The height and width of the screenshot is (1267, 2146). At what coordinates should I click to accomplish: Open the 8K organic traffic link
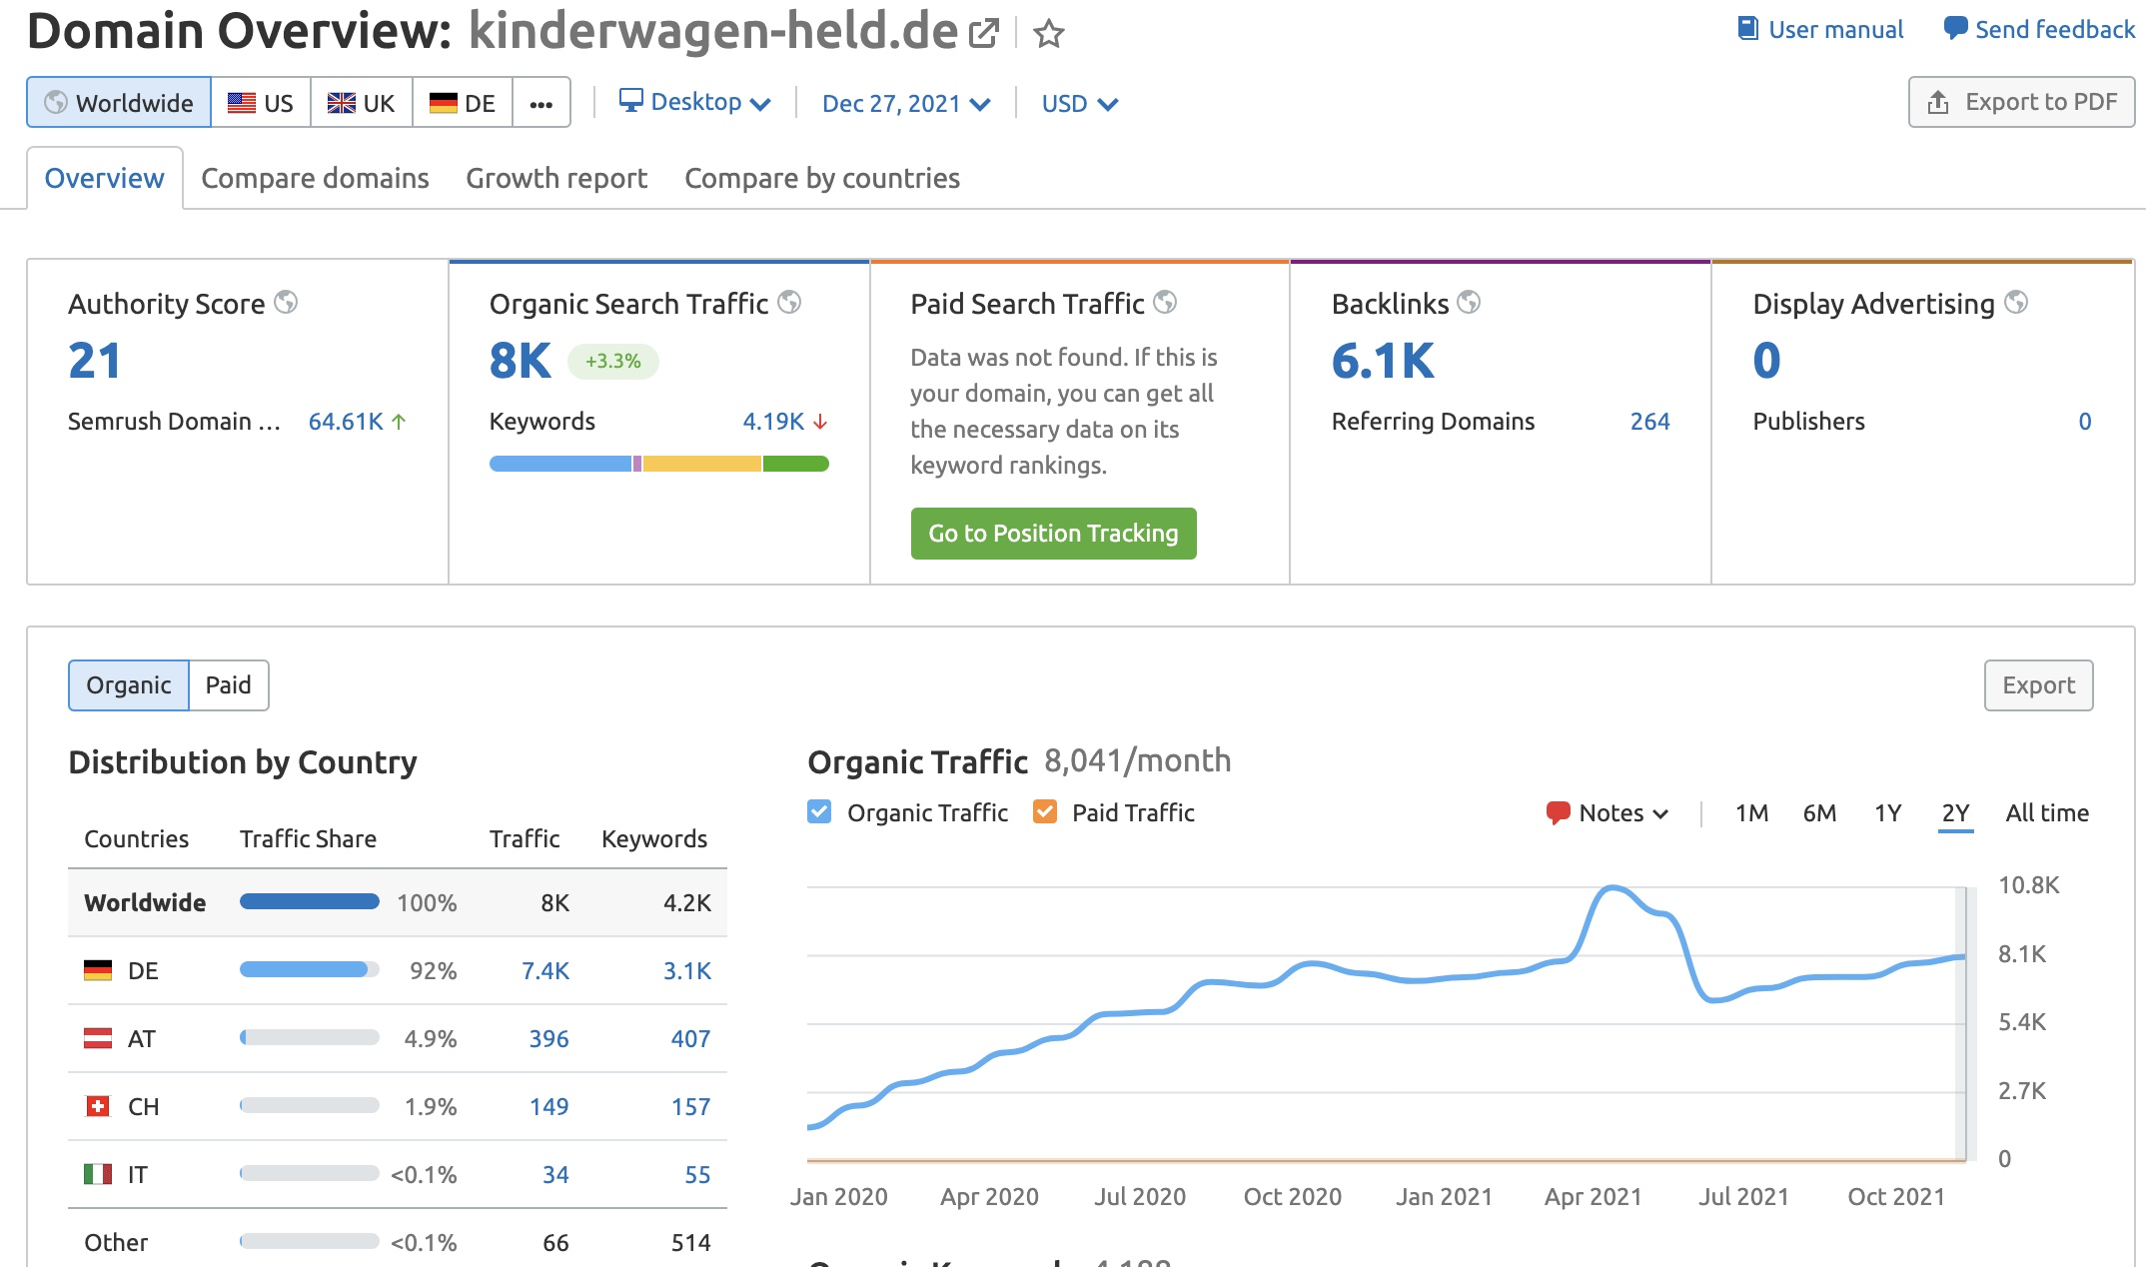point(521,361)
